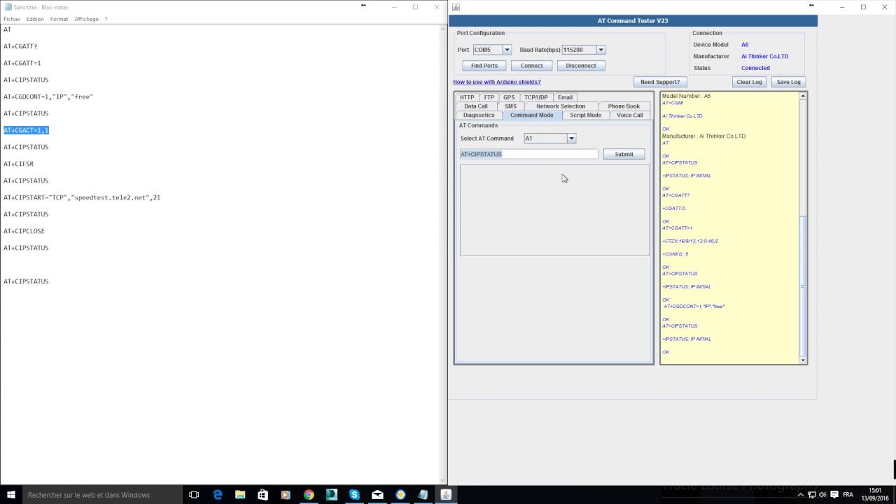The height and width of the screenshot is (504, 896).
Task: Open 'How to use with Arduino shields?' link
Action: pos(497,82)
